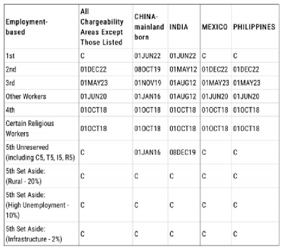Select the "Other Workers" row label
The image size is (284, 250).
(26, 97)
